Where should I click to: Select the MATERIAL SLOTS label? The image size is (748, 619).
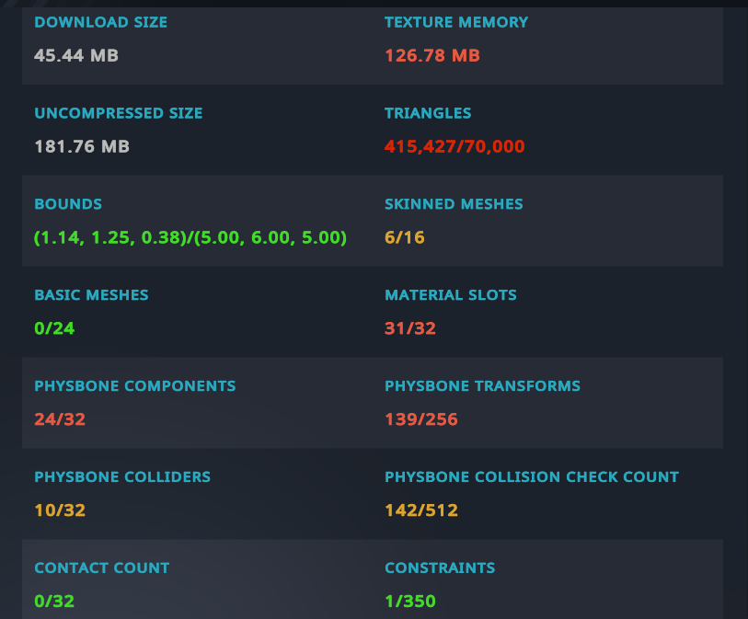(x=451, y=295)
